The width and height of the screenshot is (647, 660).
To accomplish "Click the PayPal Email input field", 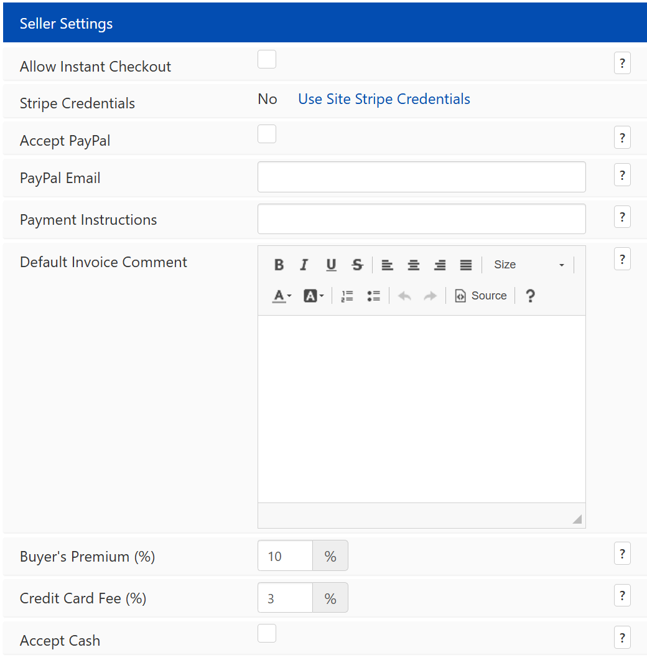I will tap(421, 176).
